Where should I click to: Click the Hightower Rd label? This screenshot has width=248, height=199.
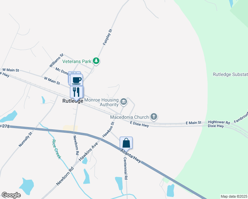(x=219, y=122)
